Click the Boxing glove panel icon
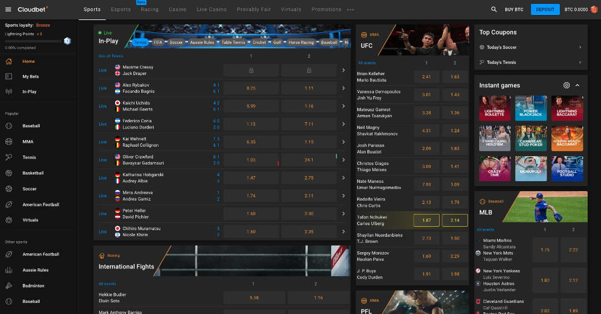The height and width of the screenshot is (314, 601). [x=102, y=256]
